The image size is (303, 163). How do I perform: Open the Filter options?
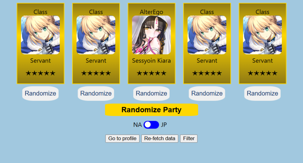pos(189,139)
